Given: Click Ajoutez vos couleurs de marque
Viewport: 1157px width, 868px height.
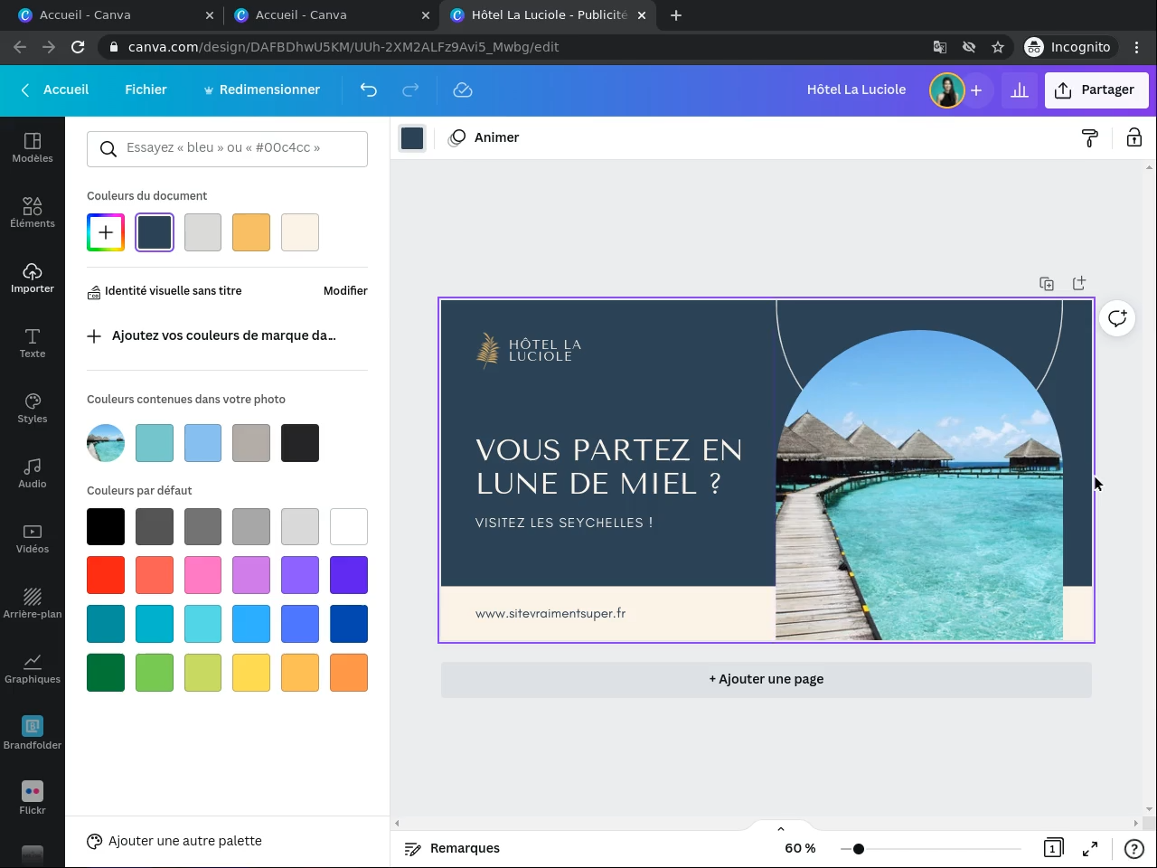Looking at the screenshot, I should [x=212, y=335].
